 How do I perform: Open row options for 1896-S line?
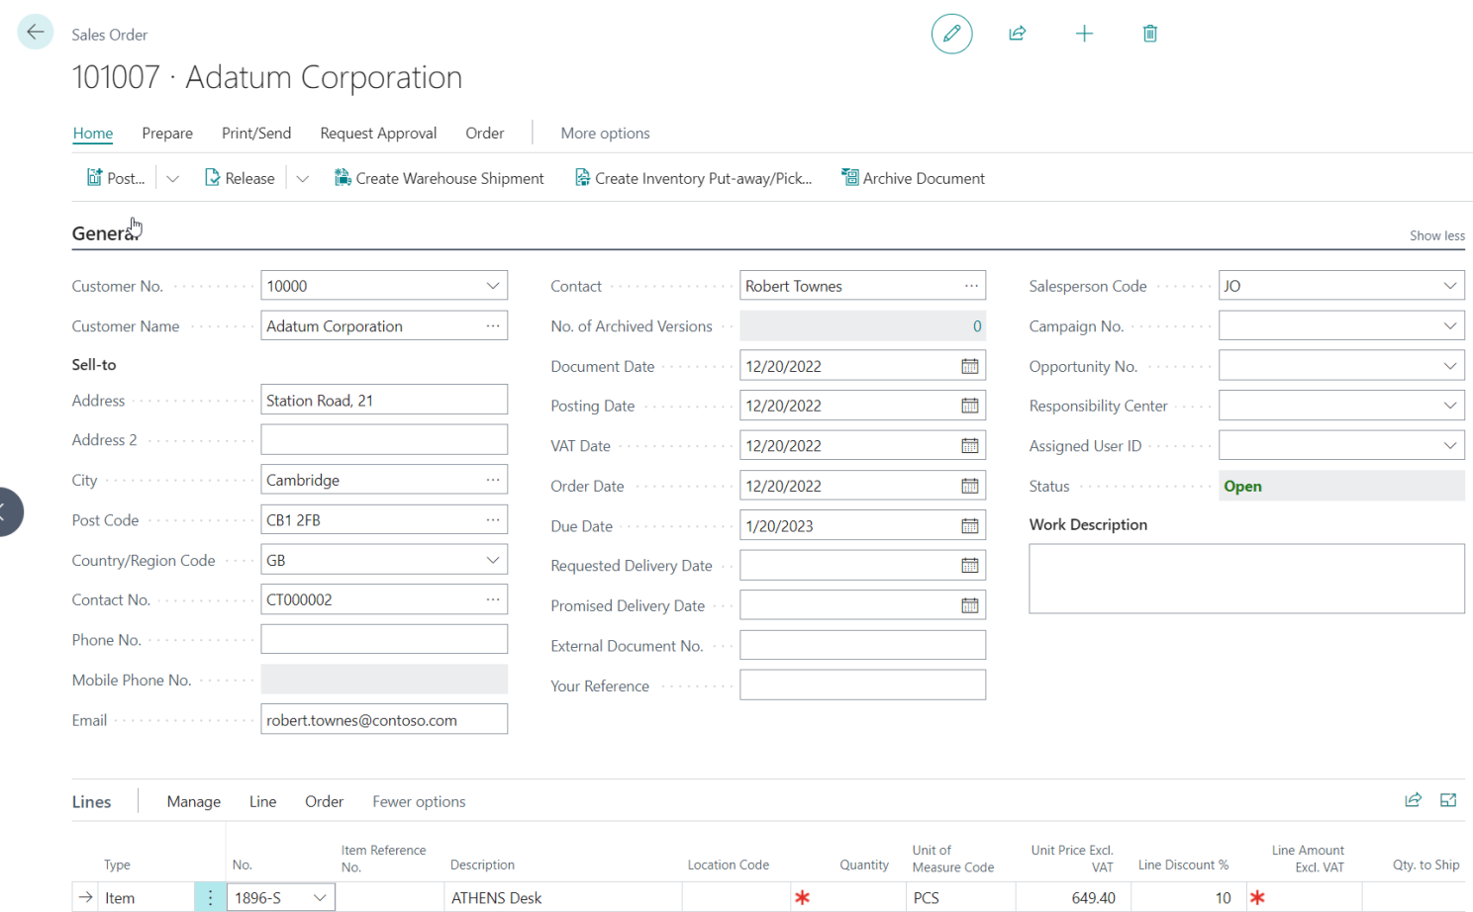[x=210, y=897]
